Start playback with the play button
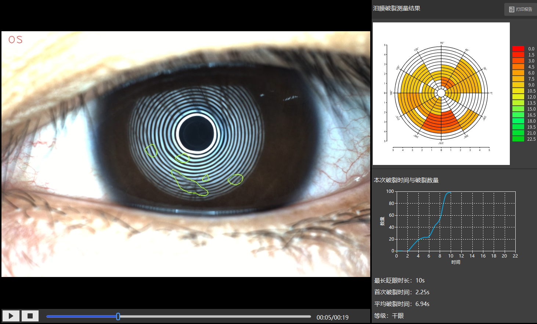 (x=11, y=316)
